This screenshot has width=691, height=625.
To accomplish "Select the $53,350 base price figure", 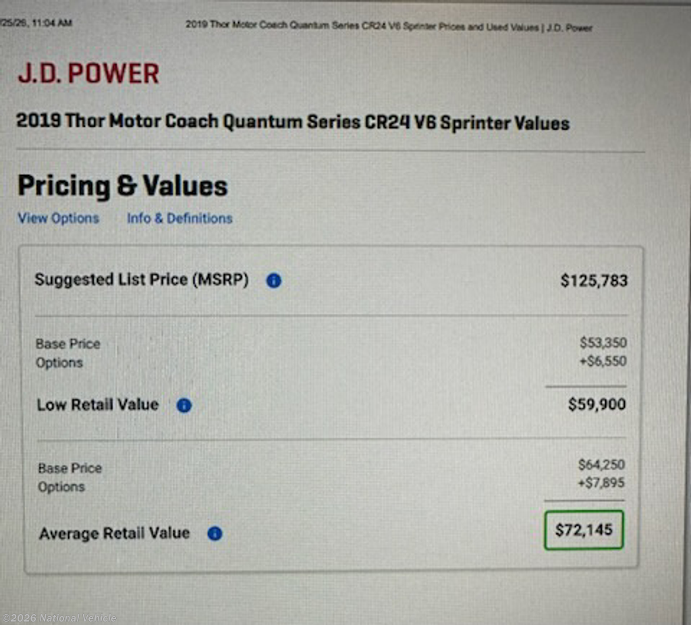I will point(603,344).
